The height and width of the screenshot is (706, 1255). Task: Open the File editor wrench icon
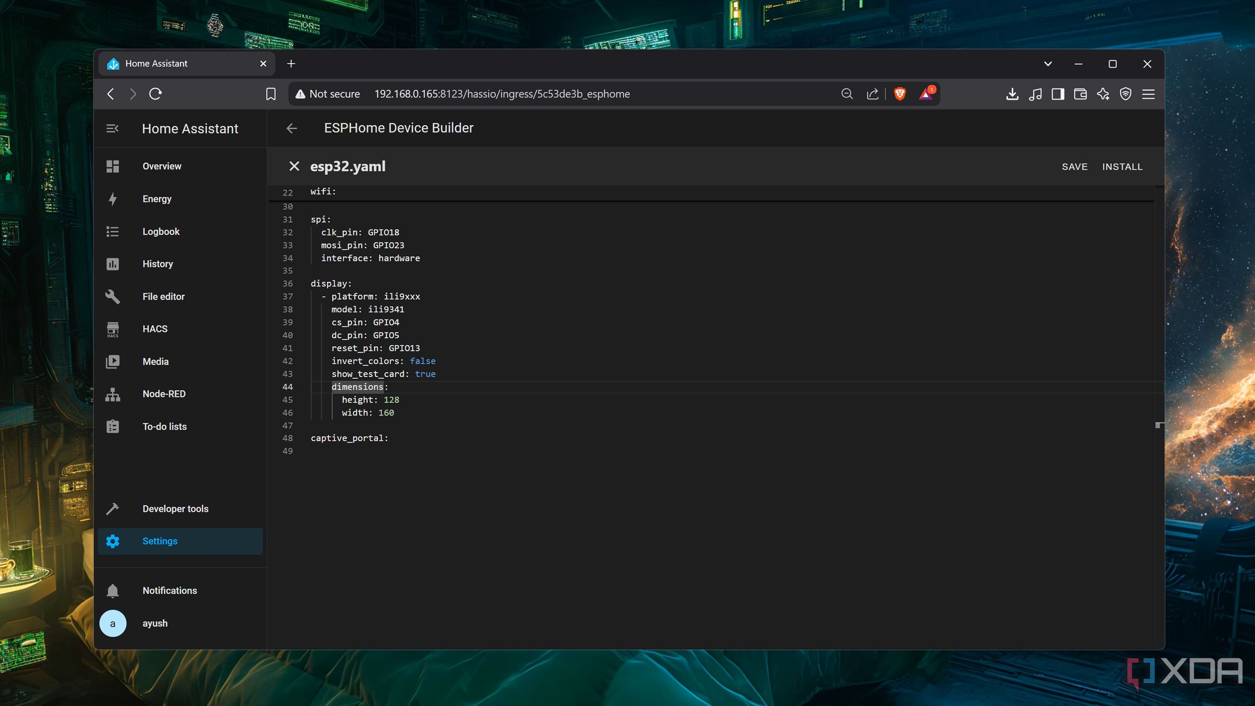[112, 297]
